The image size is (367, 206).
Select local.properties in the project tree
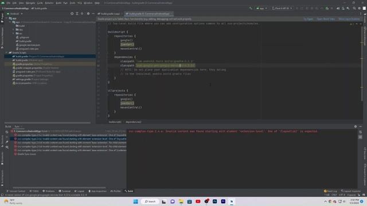coord(50,83)
